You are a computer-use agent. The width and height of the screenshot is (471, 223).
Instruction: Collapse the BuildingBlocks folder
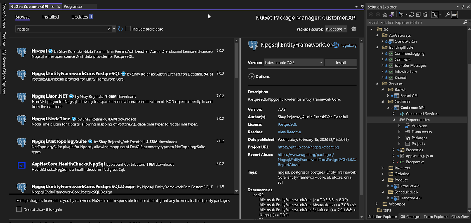click(x=377, y=47)
